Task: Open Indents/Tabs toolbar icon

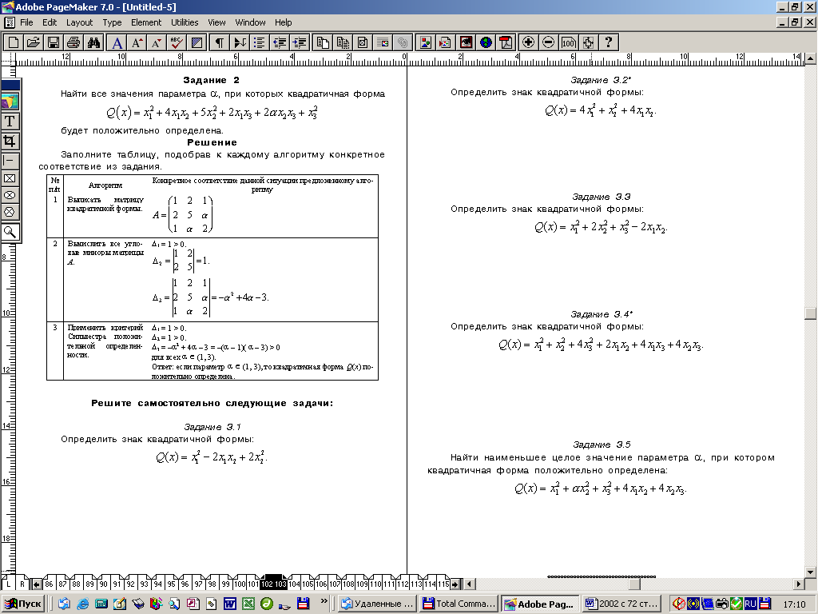Action: 240,42
